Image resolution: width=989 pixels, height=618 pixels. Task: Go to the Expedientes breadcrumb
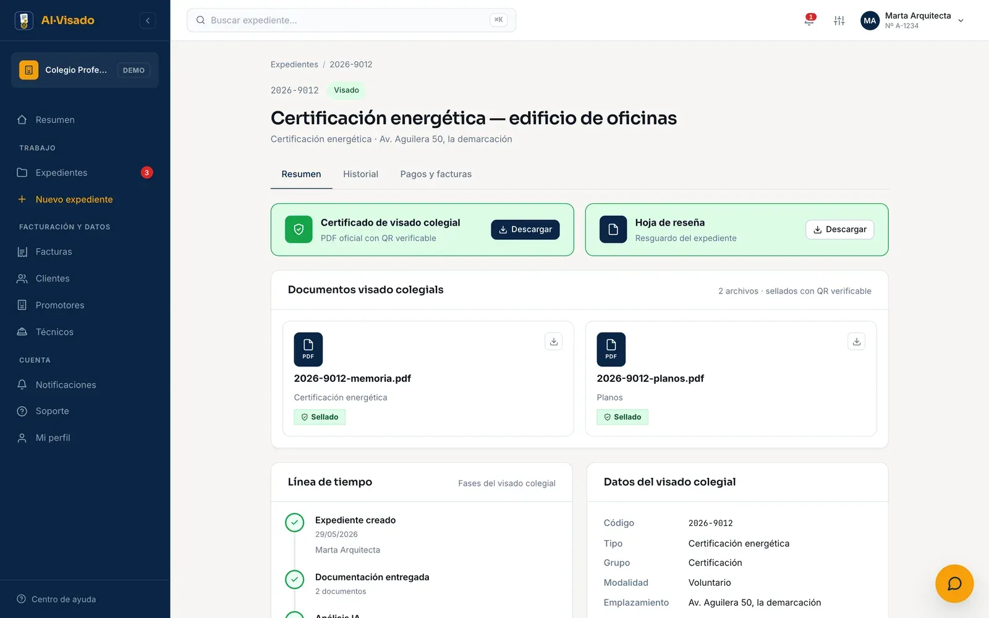294,64
